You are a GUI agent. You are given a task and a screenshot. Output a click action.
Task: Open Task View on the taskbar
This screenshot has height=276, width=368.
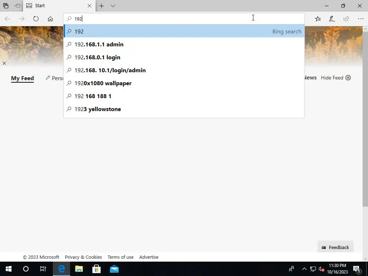(x=43, y=269)
